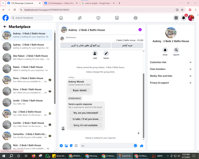Expand Privacy & support section
The width and height of the screenshot is (199, 159).
[x=171, y=83]
